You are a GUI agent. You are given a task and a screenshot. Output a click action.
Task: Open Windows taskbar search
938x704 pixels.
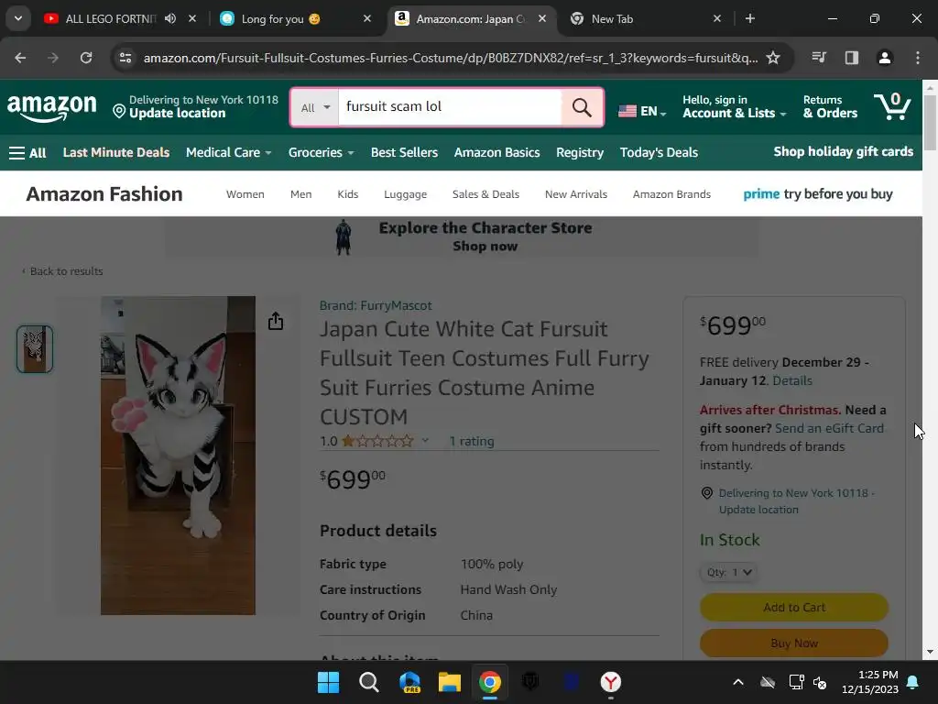(368, 682)
